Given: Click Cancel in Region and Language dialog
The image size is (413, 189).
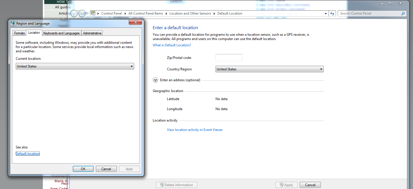Looking at the screenshot, I should (106, 169).
